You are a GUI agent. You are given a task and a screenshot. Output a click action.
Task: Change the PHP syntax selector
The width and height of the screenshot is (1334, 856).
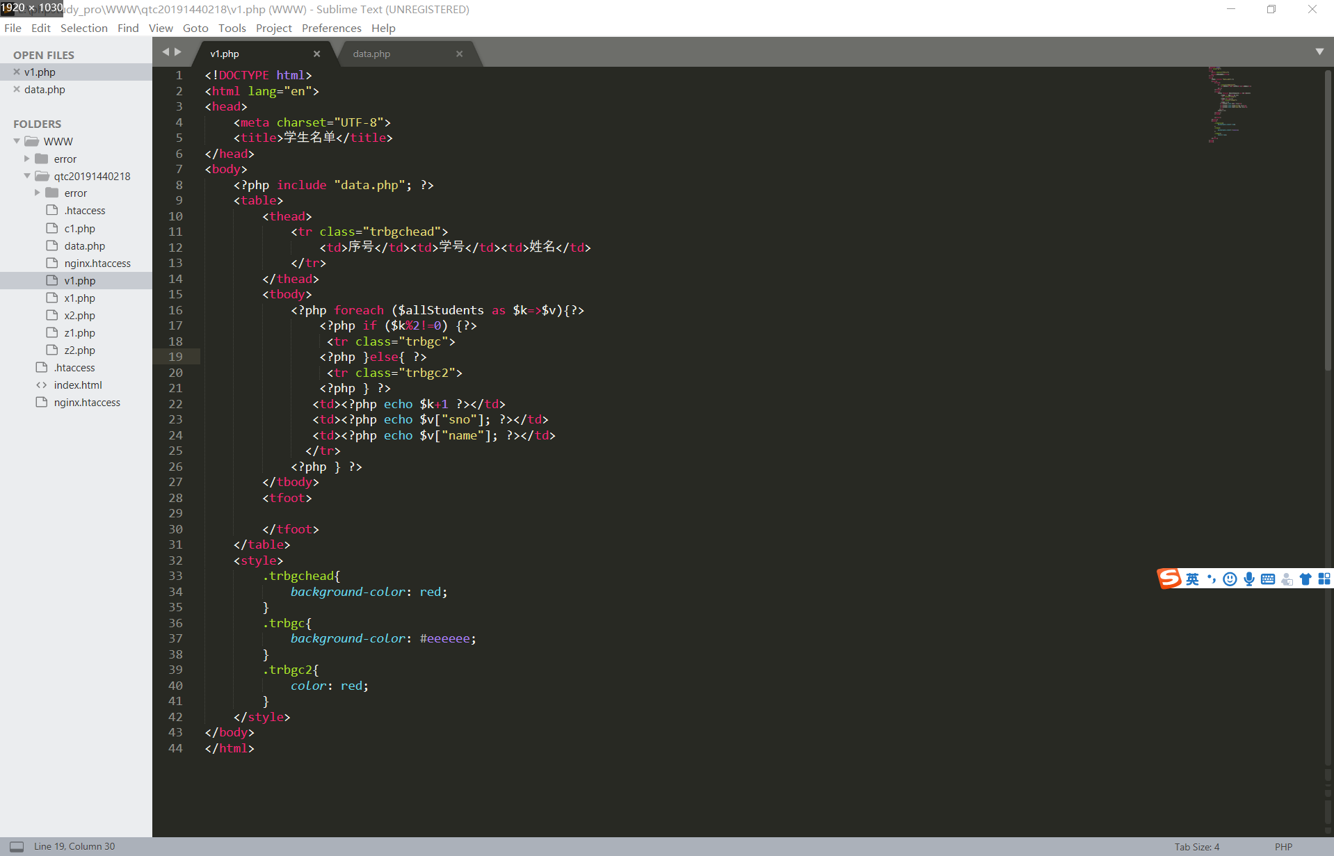[x=1283, y=846]
